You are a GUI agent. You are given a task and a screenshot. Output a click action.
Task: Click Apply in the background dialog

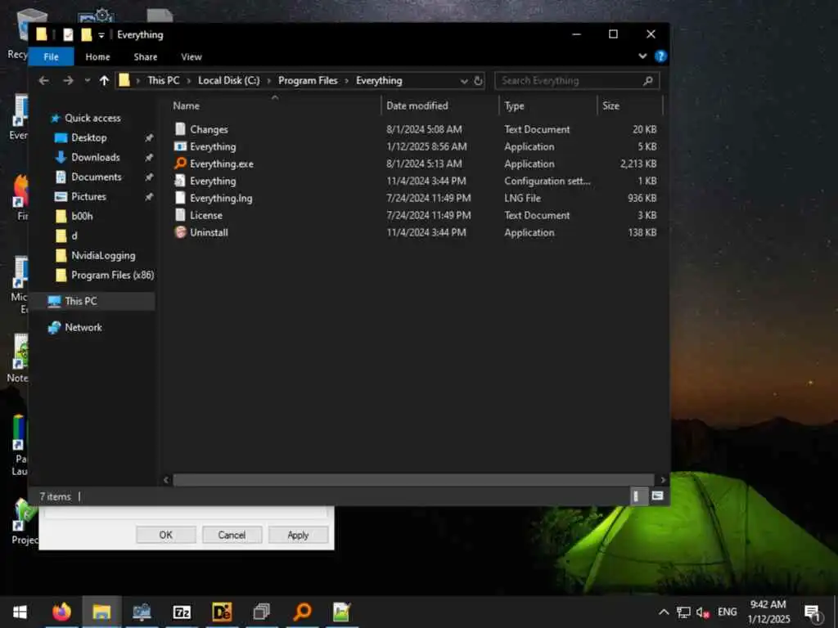(x=298, y=535)
